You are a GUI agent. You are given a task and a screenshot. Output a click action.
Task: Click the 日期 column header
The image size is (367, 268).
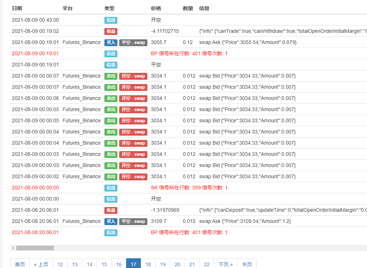click(17, 8)
